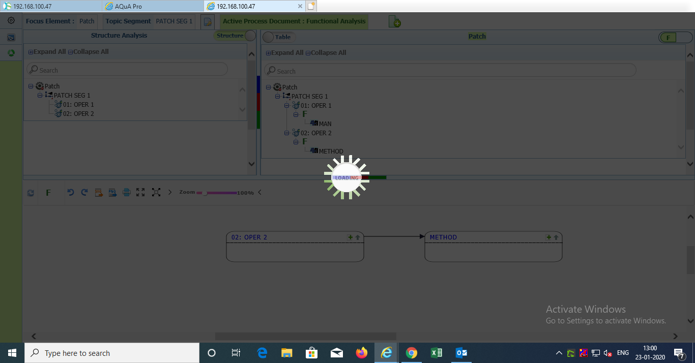The image size is (695, 363).
Task: Switch to the first 192.168.100.47 tab
Action: 50,6
